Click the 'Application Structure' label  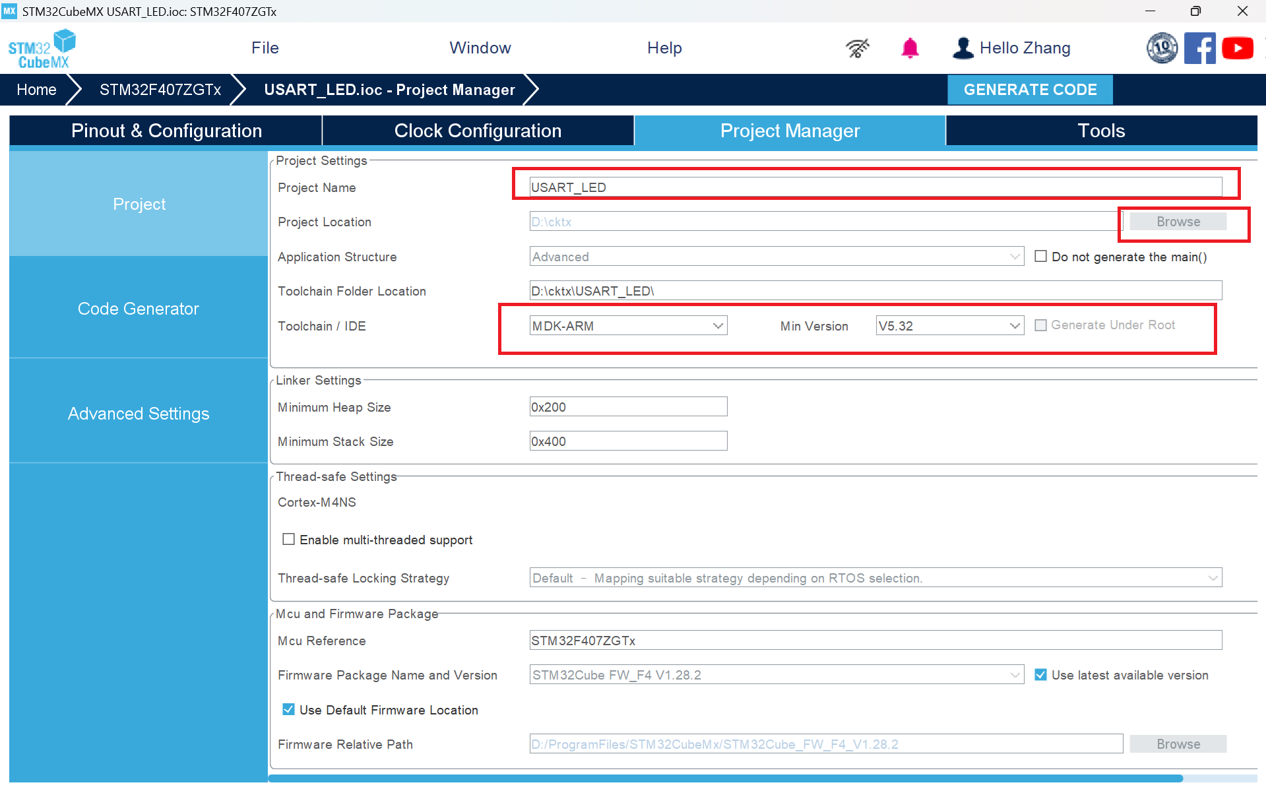337,257
